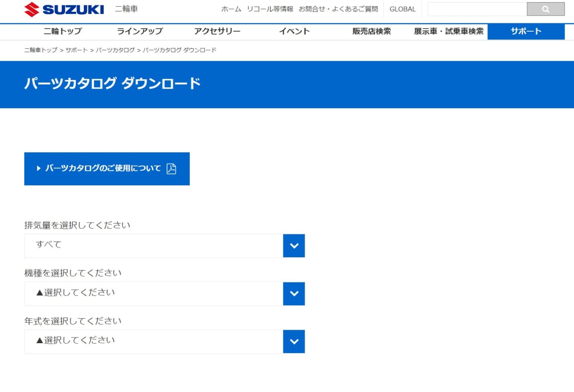Click the GLOBAL link
This screenshot has height=392, width=574.
coord(403,9)
